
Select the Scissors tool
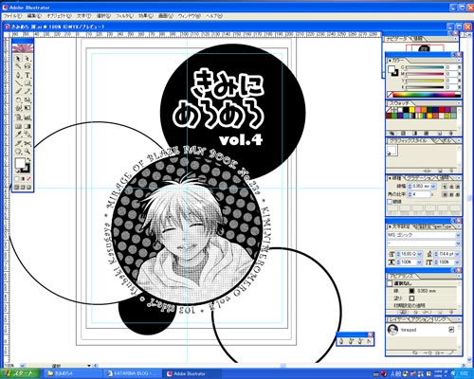(x=27, y=143)
